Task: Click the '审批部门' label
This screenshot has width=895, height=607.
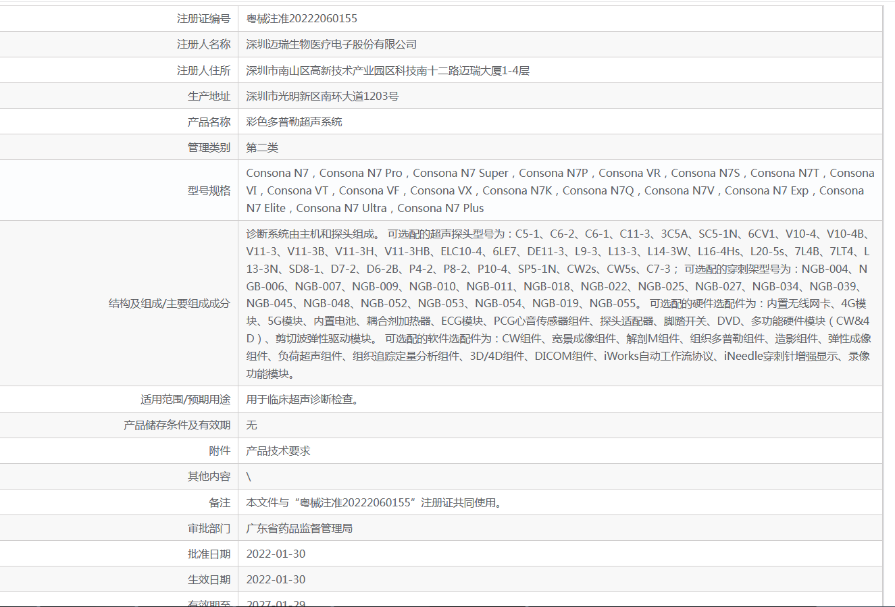Action: point(209,528)
